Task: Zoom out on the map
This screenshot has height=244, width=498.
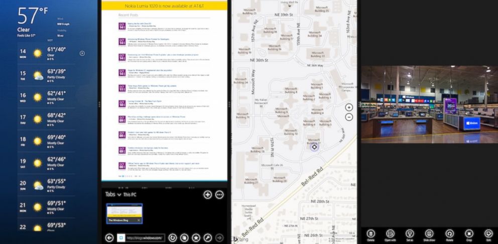Action: pyautogui.click(x=349, y=117)
